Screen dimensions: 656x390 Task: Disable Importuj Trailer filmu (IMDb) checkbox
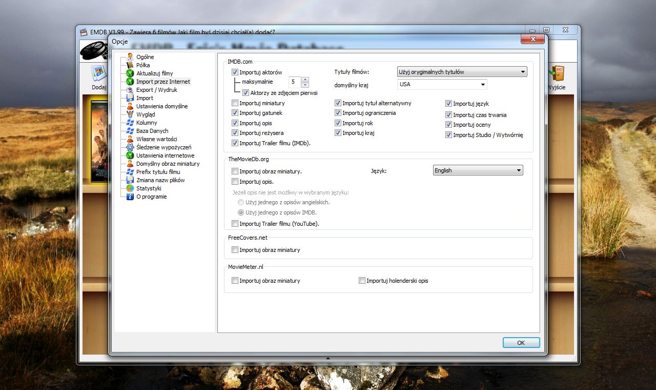coord(235,143)
